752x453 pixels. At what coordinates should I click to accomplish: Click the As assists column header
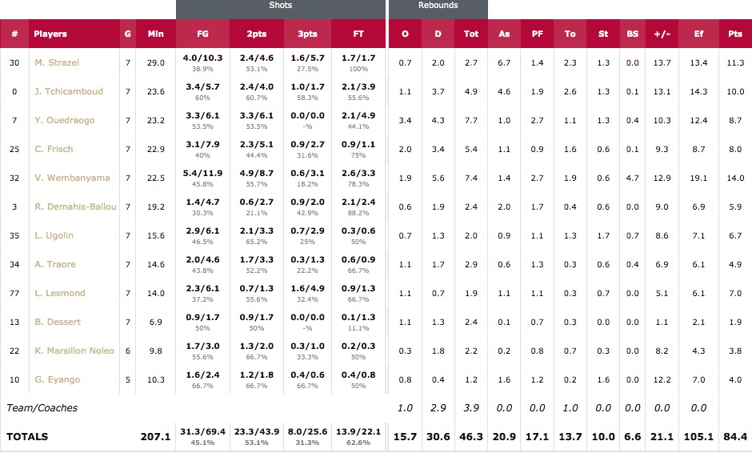click(x=504, y=34)
